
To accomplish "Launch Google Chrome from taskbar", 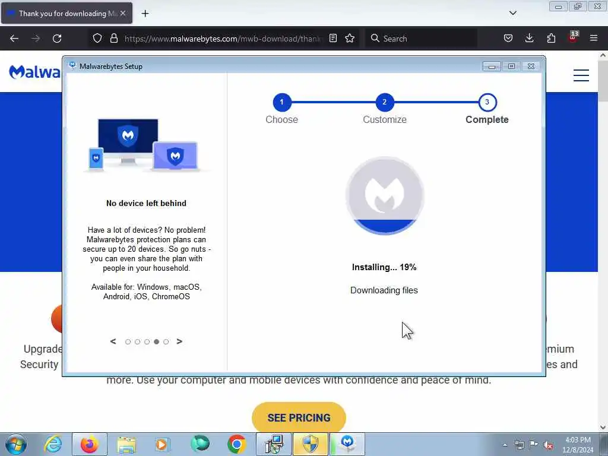I will pyautogui.click(x=236, y=444).
